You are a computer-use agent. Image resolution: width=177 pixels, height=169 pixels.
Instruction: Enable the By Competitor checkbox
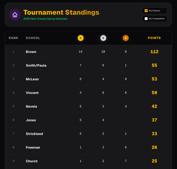tap(146, 19)
